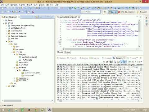This screenshot has width=149, height=112.
Task: Click the Project Explorer horizontal scrollbar
Action: (x=13, y=100)
